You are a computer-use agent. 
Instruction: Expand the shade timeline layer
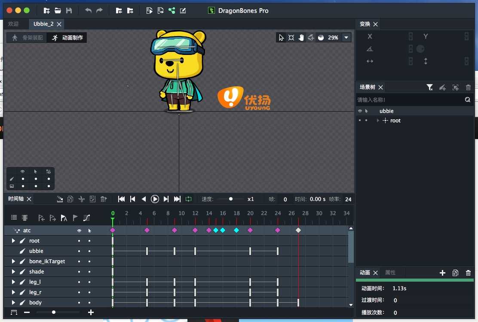point(13,271)
